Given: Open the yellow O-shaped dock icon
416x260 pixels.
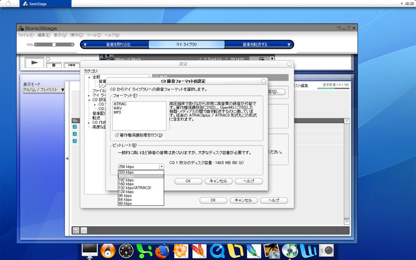Looking at the screenshot, I should [236, 251].
